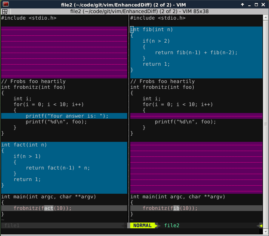Click the vertical split separator between panes

pyautogui.click(x=129, y=118)
